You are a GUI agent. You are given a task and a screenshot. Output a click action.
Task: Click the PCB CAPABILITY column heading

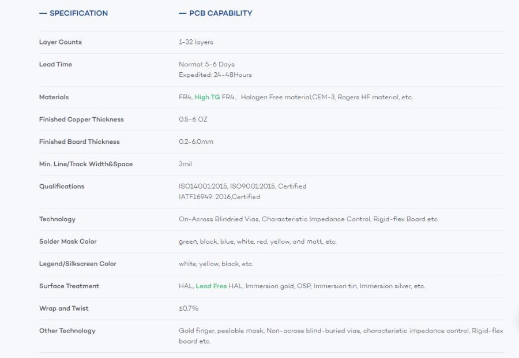[x=220, y=13]
